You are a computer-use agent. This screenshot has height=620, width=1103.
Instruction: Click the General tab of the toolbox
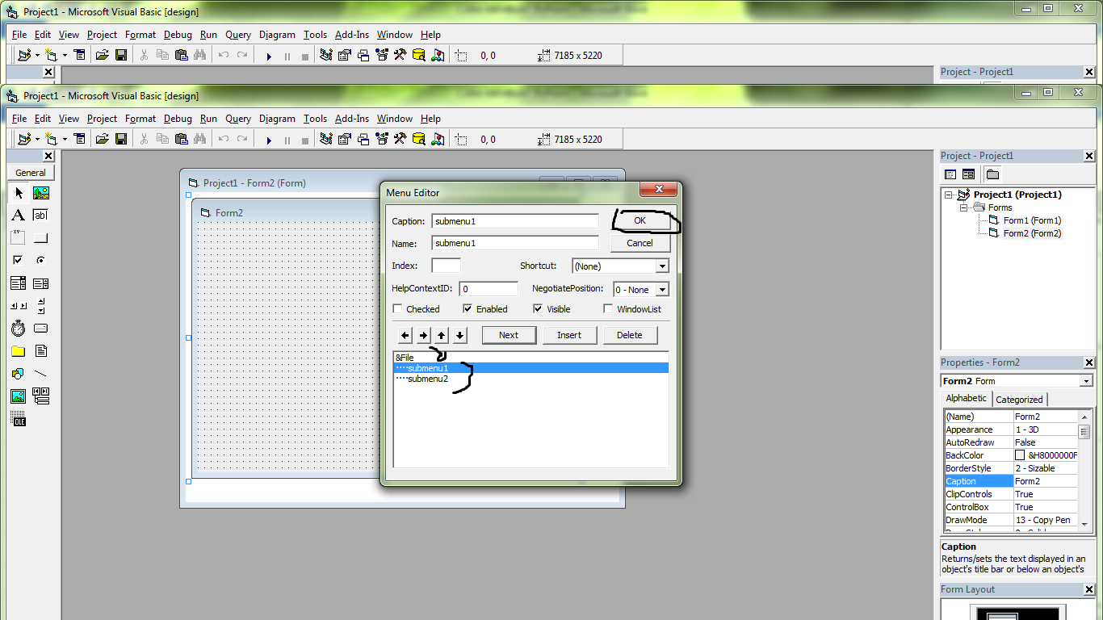(x=31, y=173)
